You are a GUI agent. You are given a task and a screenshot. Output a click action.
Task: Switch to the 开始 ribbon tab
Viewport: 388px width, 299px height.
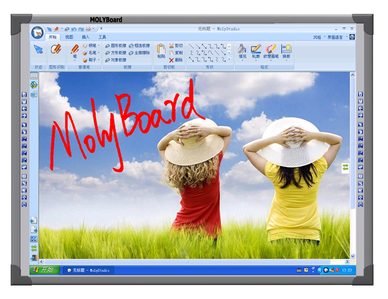[x=52, y=37]
